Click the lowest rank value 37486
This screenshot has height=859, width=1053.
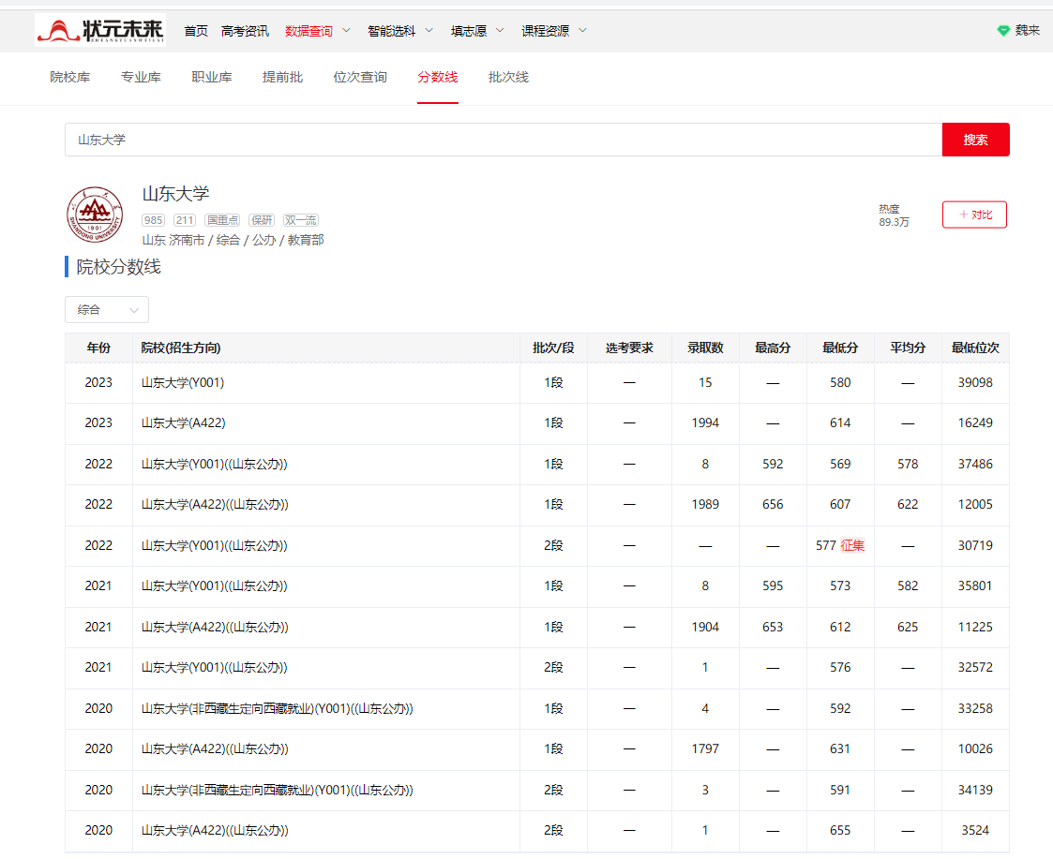[x=975, y=464]
